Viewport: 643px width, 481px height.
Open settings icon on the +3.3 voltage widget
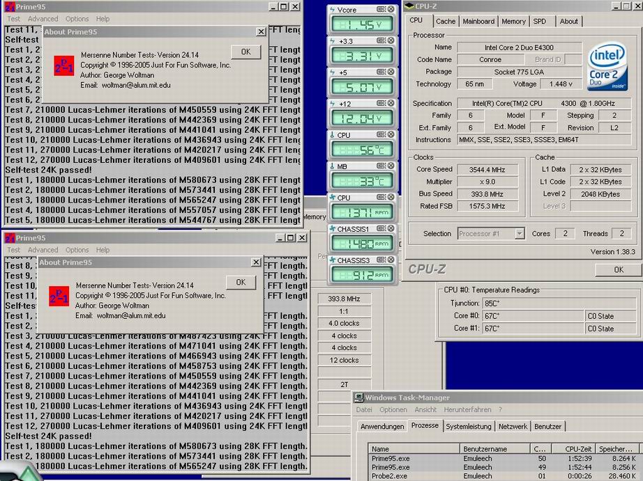point(381,40)
